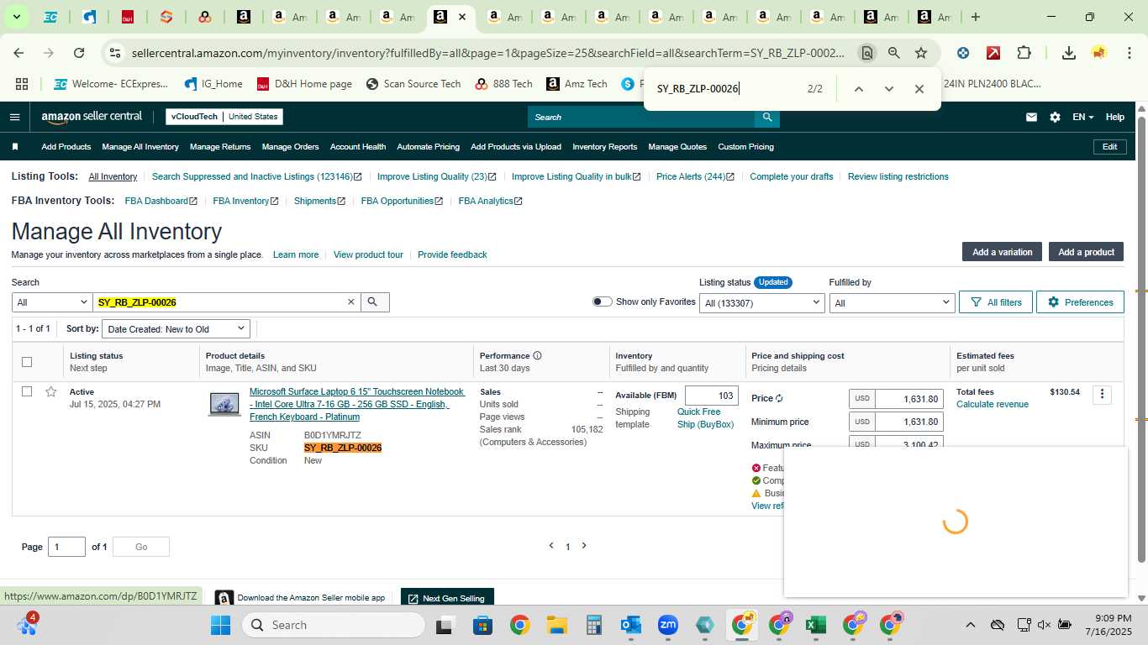Click the browser zoom magnifier icon
The image size is (1148, 645).
pyautogui.click(x=894, y=53)
